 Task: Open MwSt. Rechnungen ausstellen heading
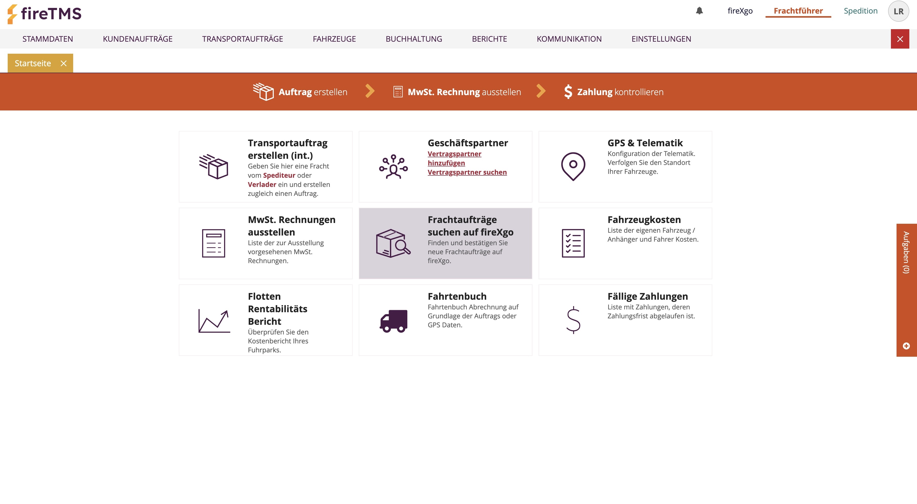pos(291,226)
